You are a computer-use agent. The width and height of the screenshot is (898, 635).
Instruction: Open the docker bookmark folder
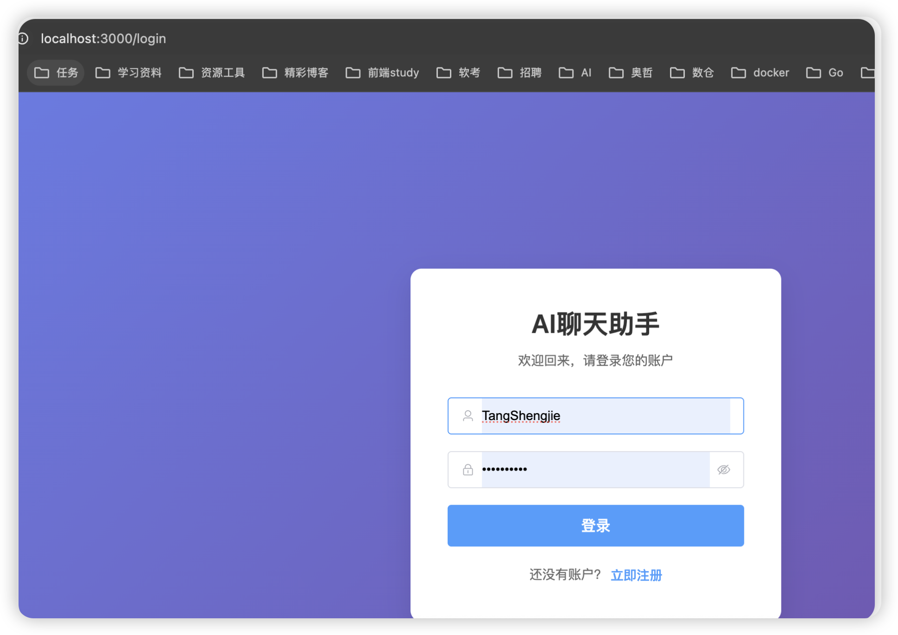coord(760,73)
